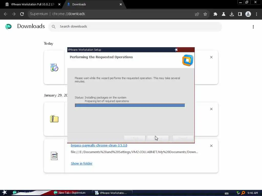Click the Supermium logo beside Downloads

click(x=8, y=27)
